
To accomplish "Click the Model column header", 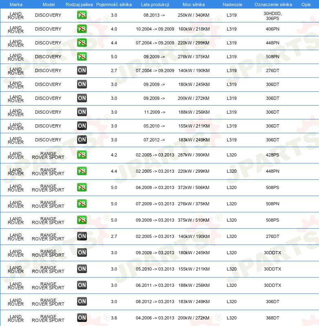I will coord(49,4).
